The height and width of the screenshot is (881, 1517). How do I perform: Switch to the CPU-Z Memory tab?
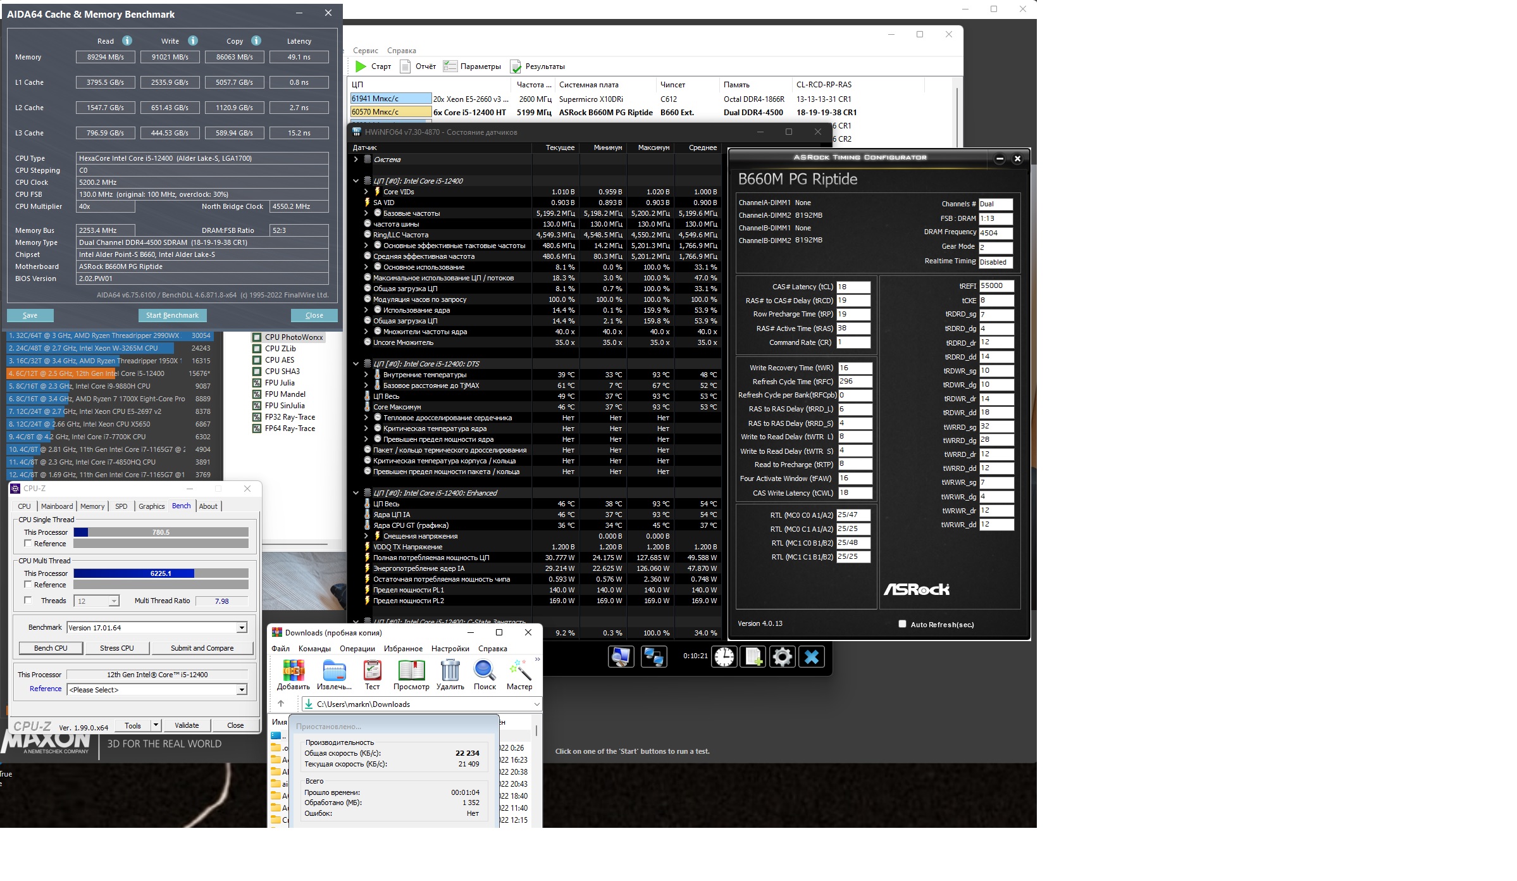pyautogui.click(x=92, y=506)
